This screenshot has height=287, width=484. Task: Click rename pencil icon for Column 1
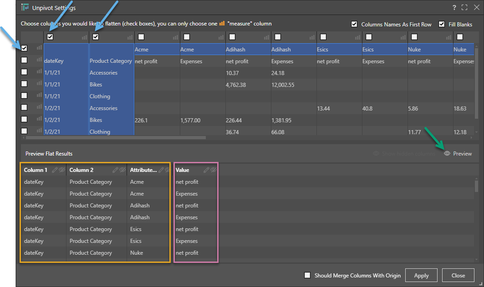[55, 170]
